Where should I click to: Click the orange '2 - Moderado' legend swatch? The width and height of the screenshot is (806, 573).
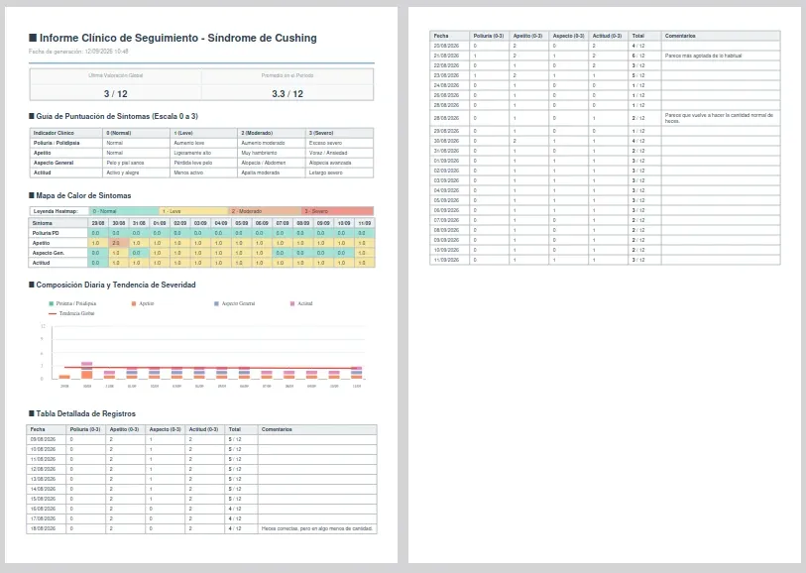[266, 211]
